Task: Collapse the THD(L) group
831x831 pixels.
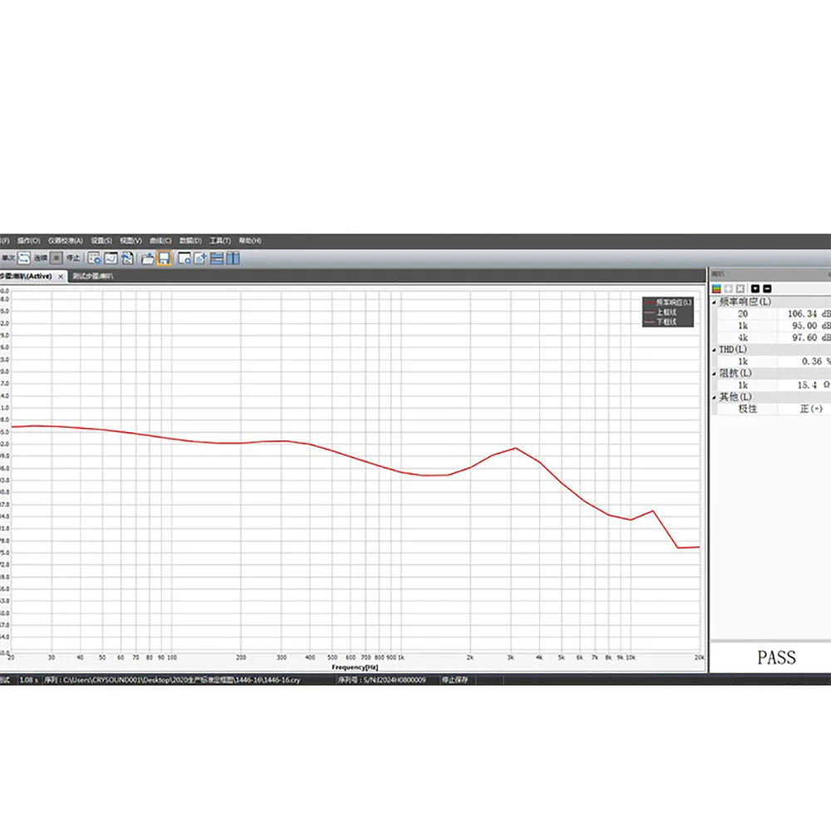Action: coord(714,350)
